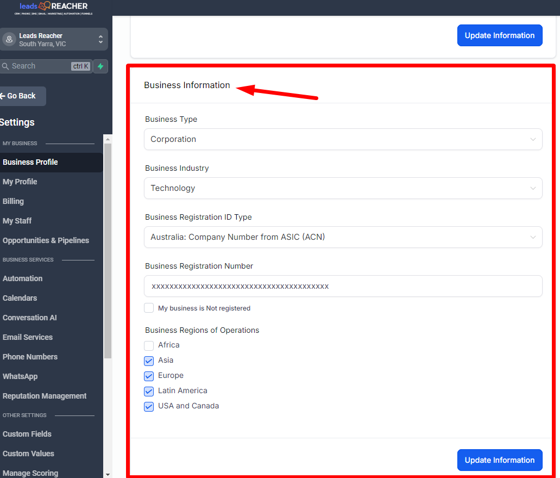Screen dimensions: 560x478
Task: Go to Billing settings
Action: click(13, 201)
